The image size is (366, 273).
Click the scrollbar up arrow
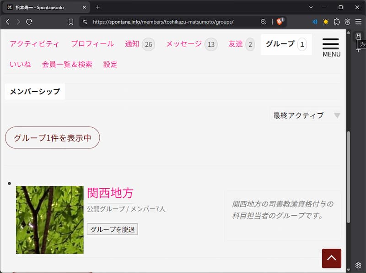pyautogui.click(x=348, y=33)
